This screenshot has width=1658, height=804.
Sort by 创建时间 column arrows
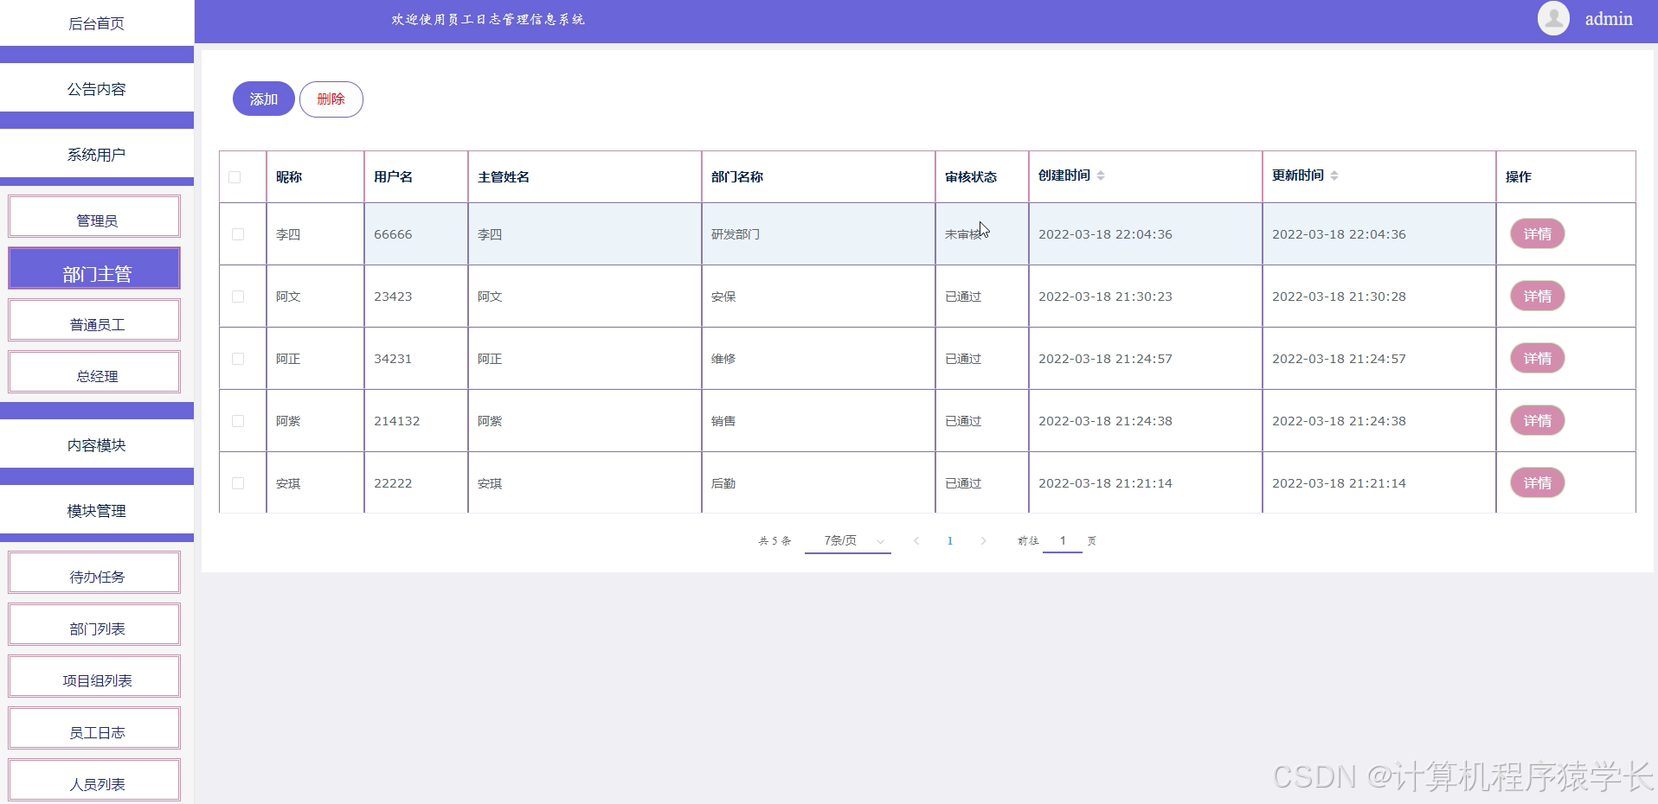[1101, 175]
